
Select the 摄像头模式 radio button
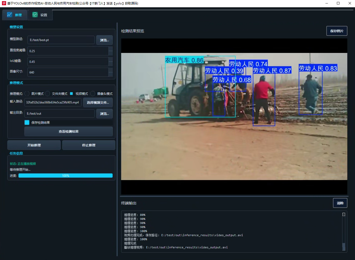pos(93,94)
